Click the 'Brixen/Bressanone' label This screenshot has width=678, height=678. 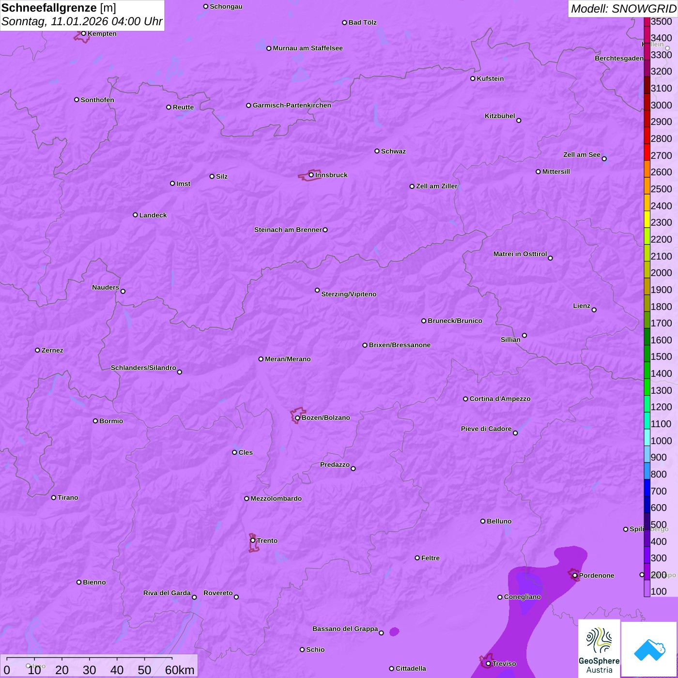[x=400, y=345]
